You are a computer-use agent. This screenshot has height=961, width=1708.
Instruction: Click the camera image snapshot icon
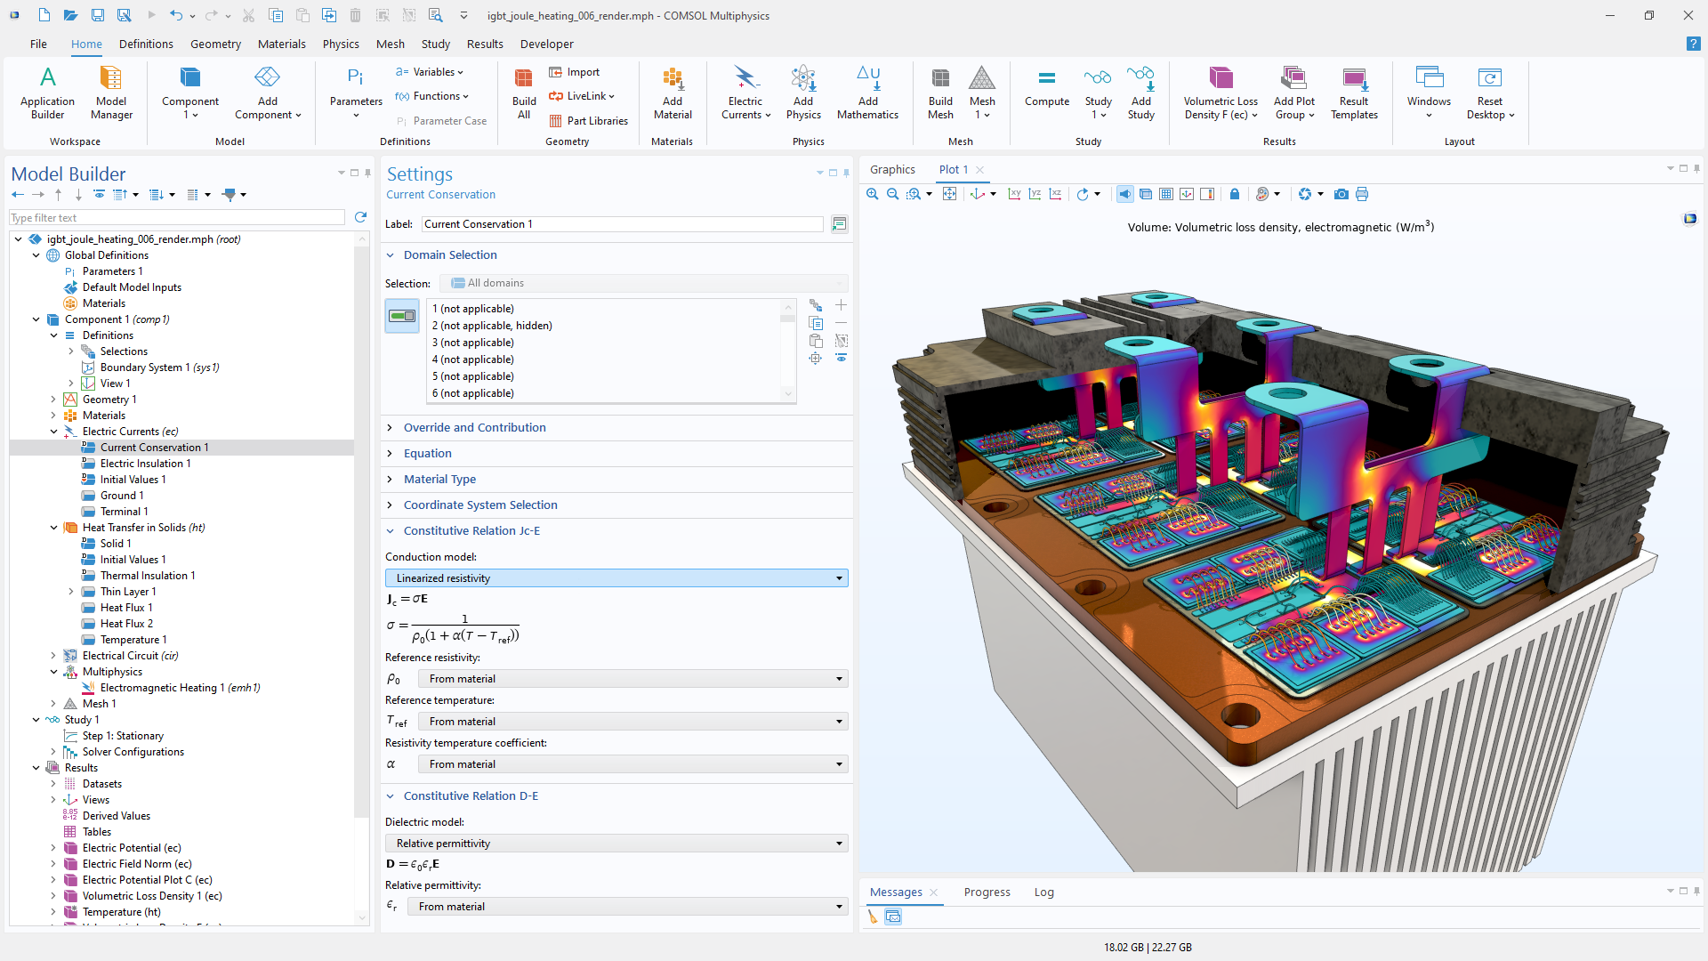[x=1341, y=194]
